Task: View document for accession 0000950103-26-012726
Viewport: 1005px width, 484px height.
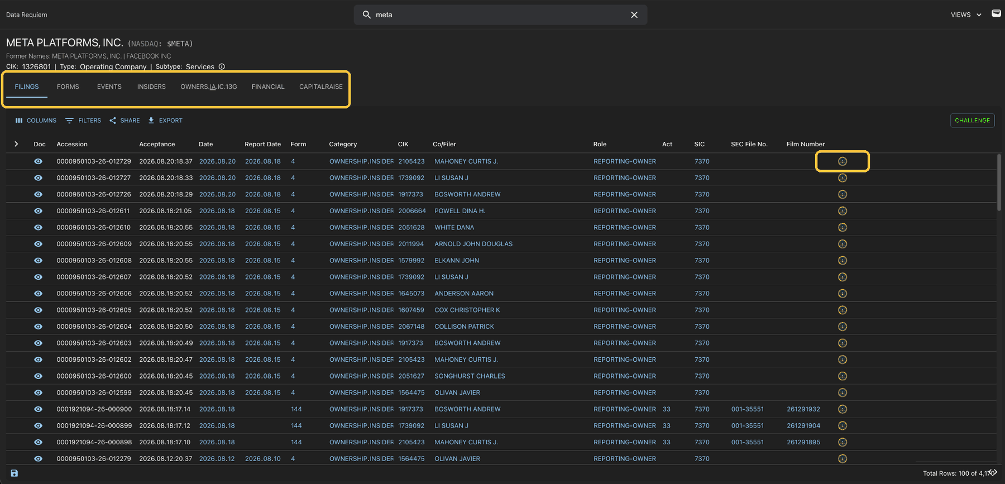Action: tap(38, 194)
